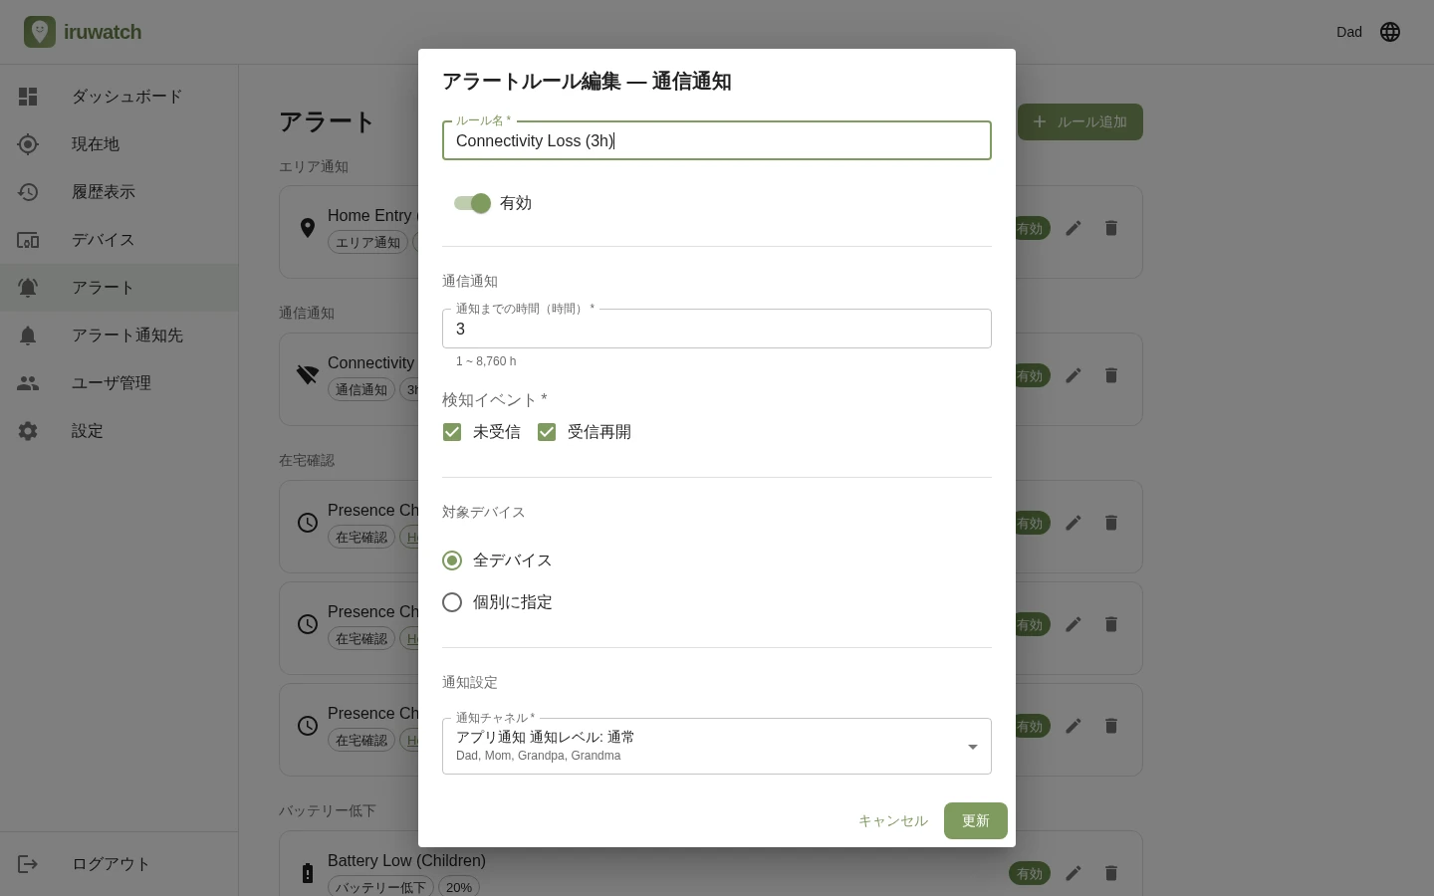This screenshot has height=896, width=1434.
Task: Click the 有効 badge on Battery Low rule
Action: click(1030, 873)
